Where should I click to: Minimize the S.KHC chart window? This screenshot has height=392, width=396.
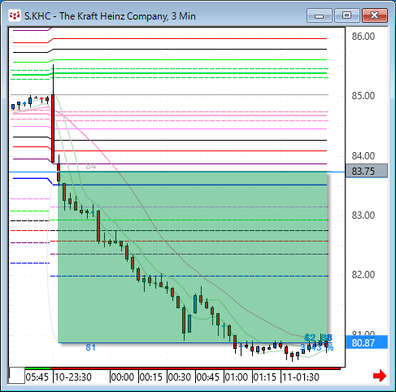[320, 15]
